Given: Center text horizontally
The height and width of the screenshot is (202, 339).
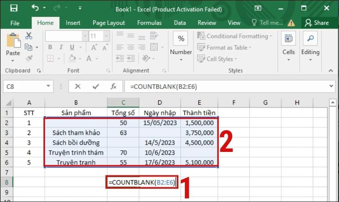Looking at the screenshot, I should (x=131, y=47).
